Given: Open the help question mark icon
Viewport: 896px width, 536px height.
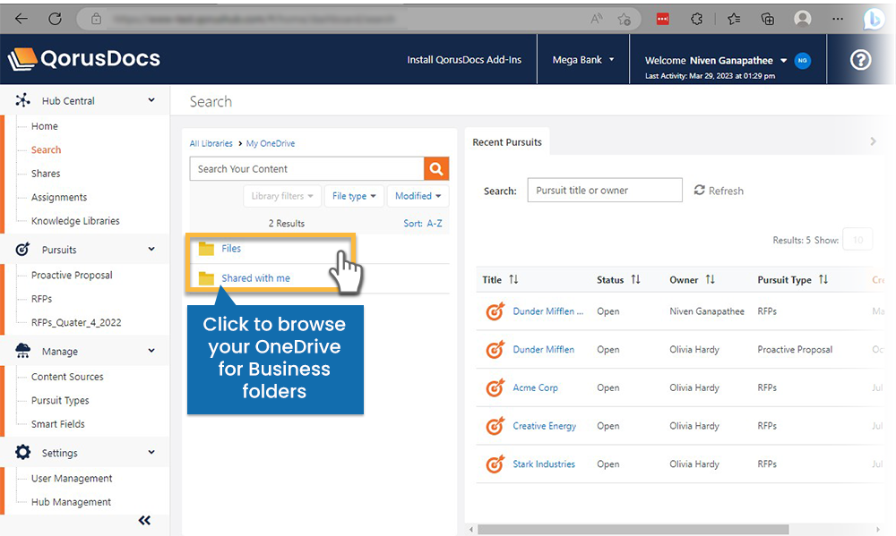Looking at the screenshot, I should pos(860,59).
